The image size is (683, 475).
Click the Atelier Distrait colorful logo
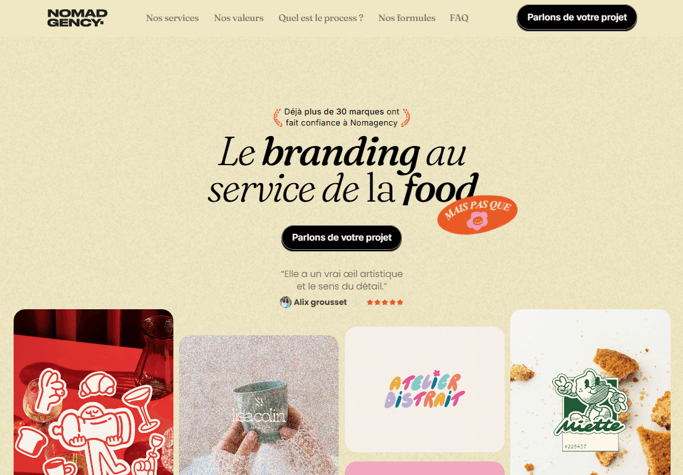tap(425, 390)
